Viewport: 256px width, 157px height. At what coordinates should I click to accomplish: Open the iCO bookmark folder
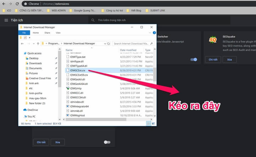(x=7, y=10)
